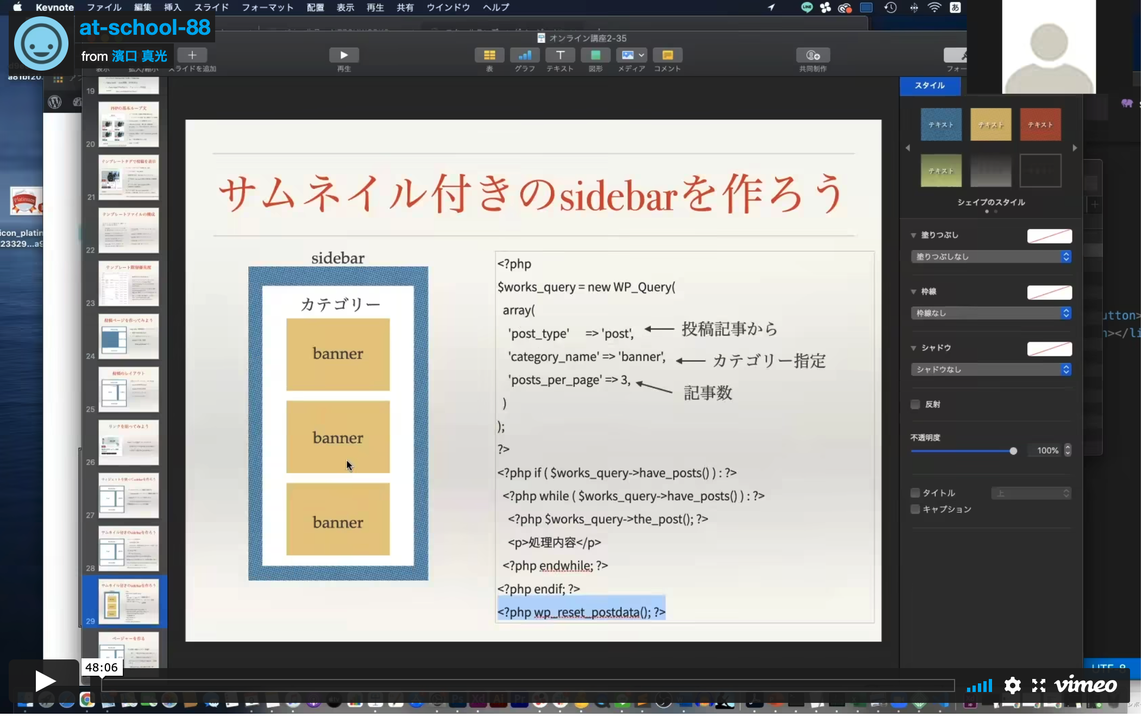Open the 挿入 menu
Viewport: 1142px width, 717px height.
tap(173, 8)
